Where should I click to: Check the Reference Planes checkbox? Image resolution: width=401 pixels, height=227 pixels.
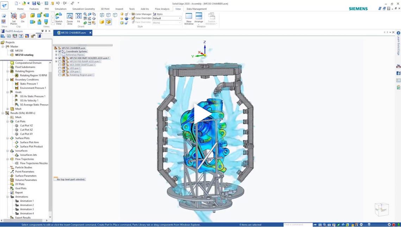click(60, 55)
